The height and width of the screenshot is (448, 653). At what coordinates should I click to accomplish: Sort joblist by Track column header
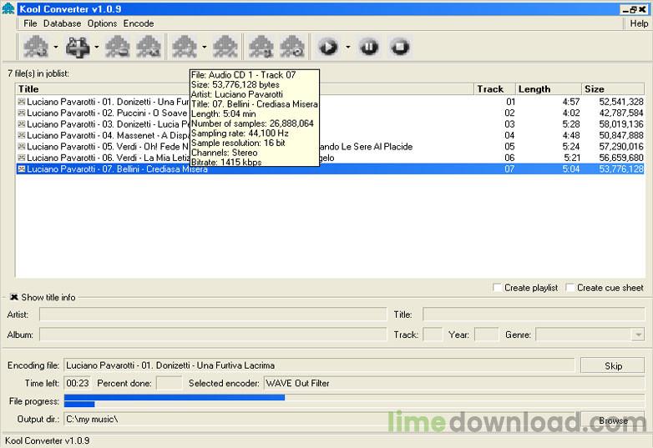coord(494,89)
